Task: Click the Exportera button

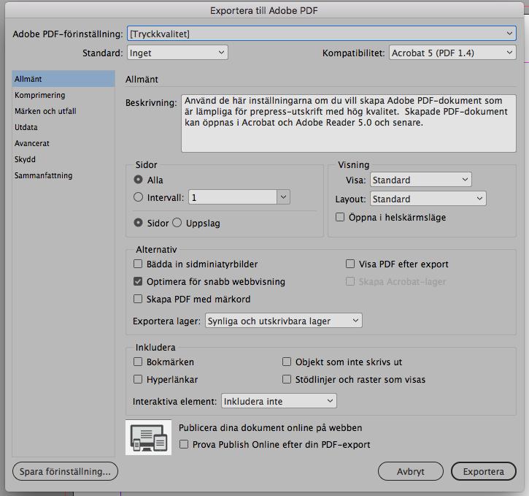Action: coord(484,471)
